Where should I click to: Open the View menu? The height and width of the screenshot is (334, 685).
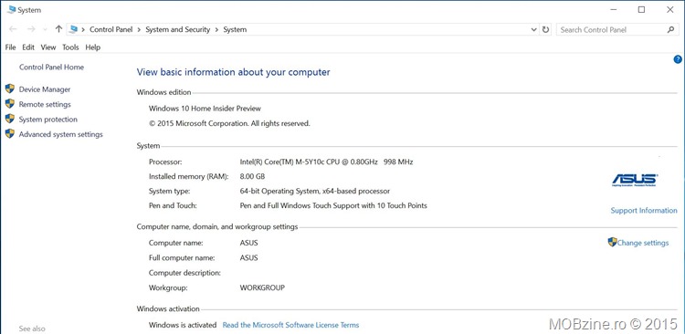point(48,47)
